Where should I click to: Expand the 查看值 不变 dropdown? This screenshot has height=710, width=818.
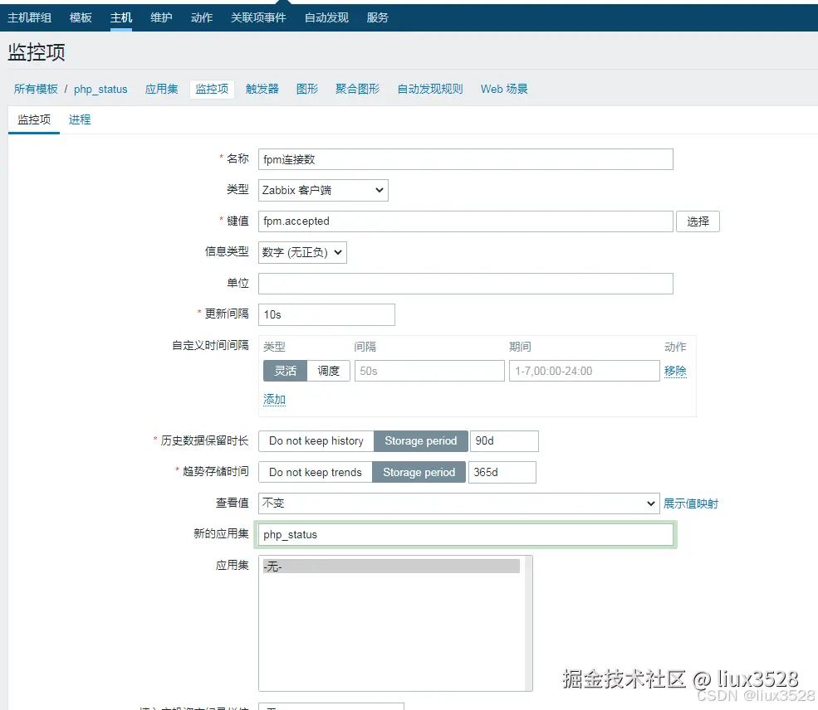pos(458,503)
